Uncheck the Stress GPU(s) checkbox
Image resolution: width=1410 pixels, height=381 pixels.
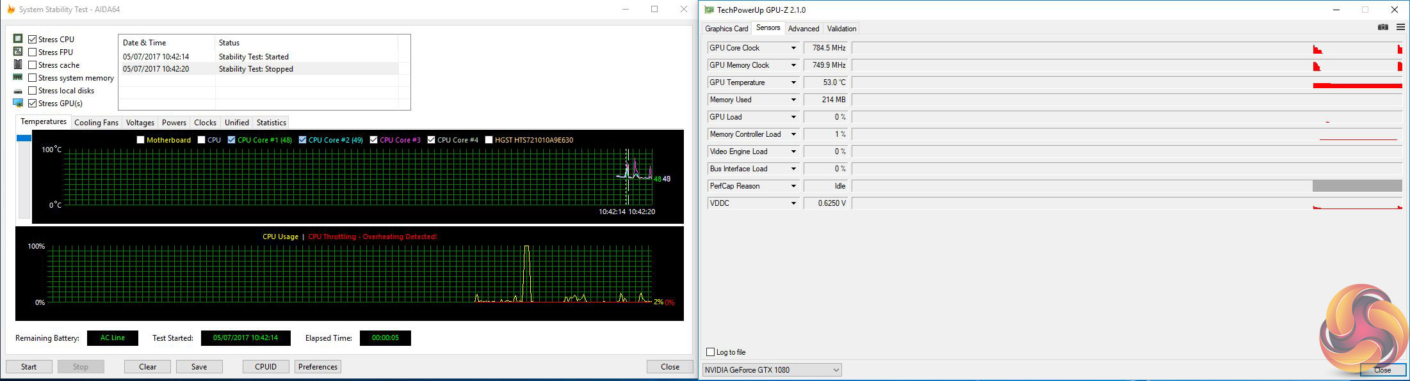pyautogui.click(x=33, y=104)
